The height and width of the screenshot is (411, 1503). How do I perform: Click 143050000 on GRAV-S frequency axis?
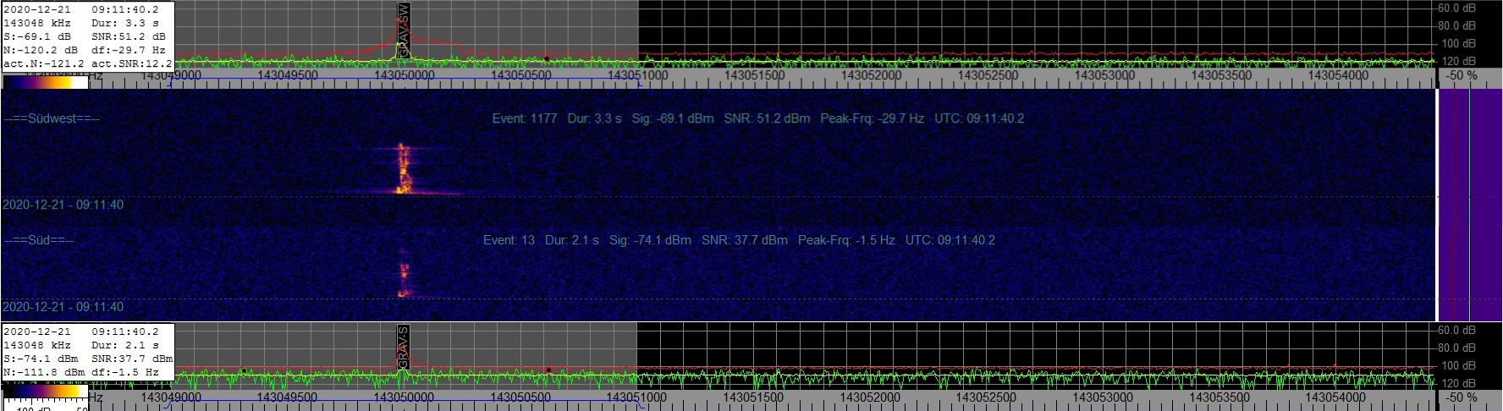point(404,397)
